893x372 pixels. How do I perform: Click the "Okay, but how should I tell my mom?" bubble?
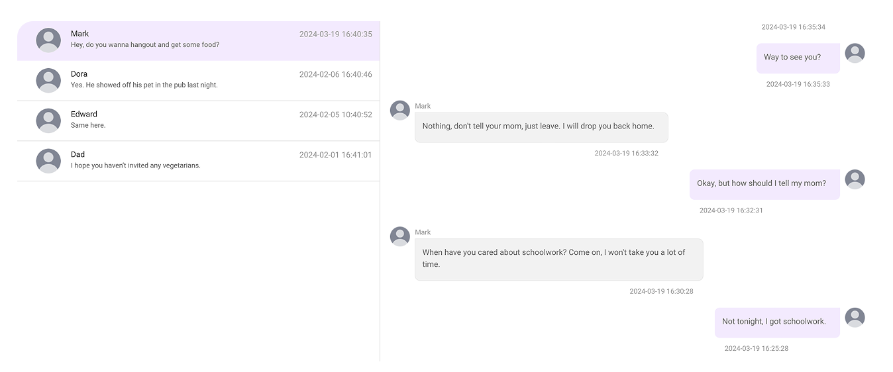764,184
